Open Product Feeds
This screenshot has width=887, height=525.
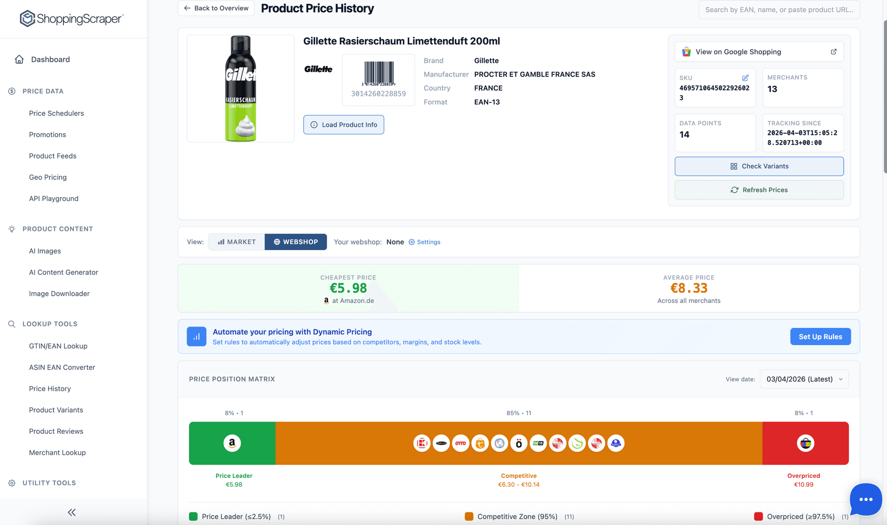tap(52, 156)
